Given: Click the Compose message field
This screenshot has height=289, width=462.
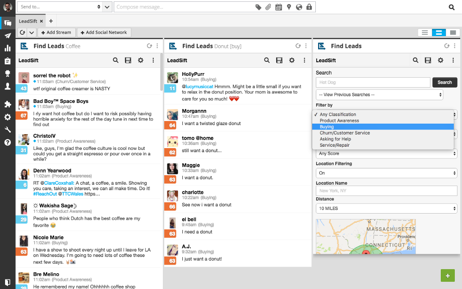Looking at the screenshot, I should tap(184, 7).
